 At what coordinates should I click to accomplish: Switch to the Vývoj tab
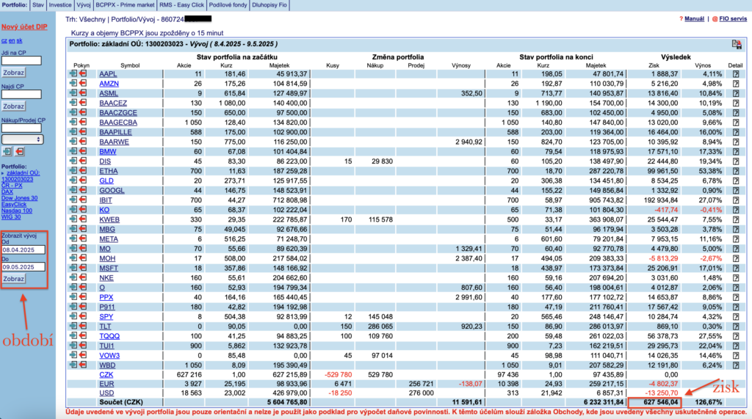coord(84,5)
